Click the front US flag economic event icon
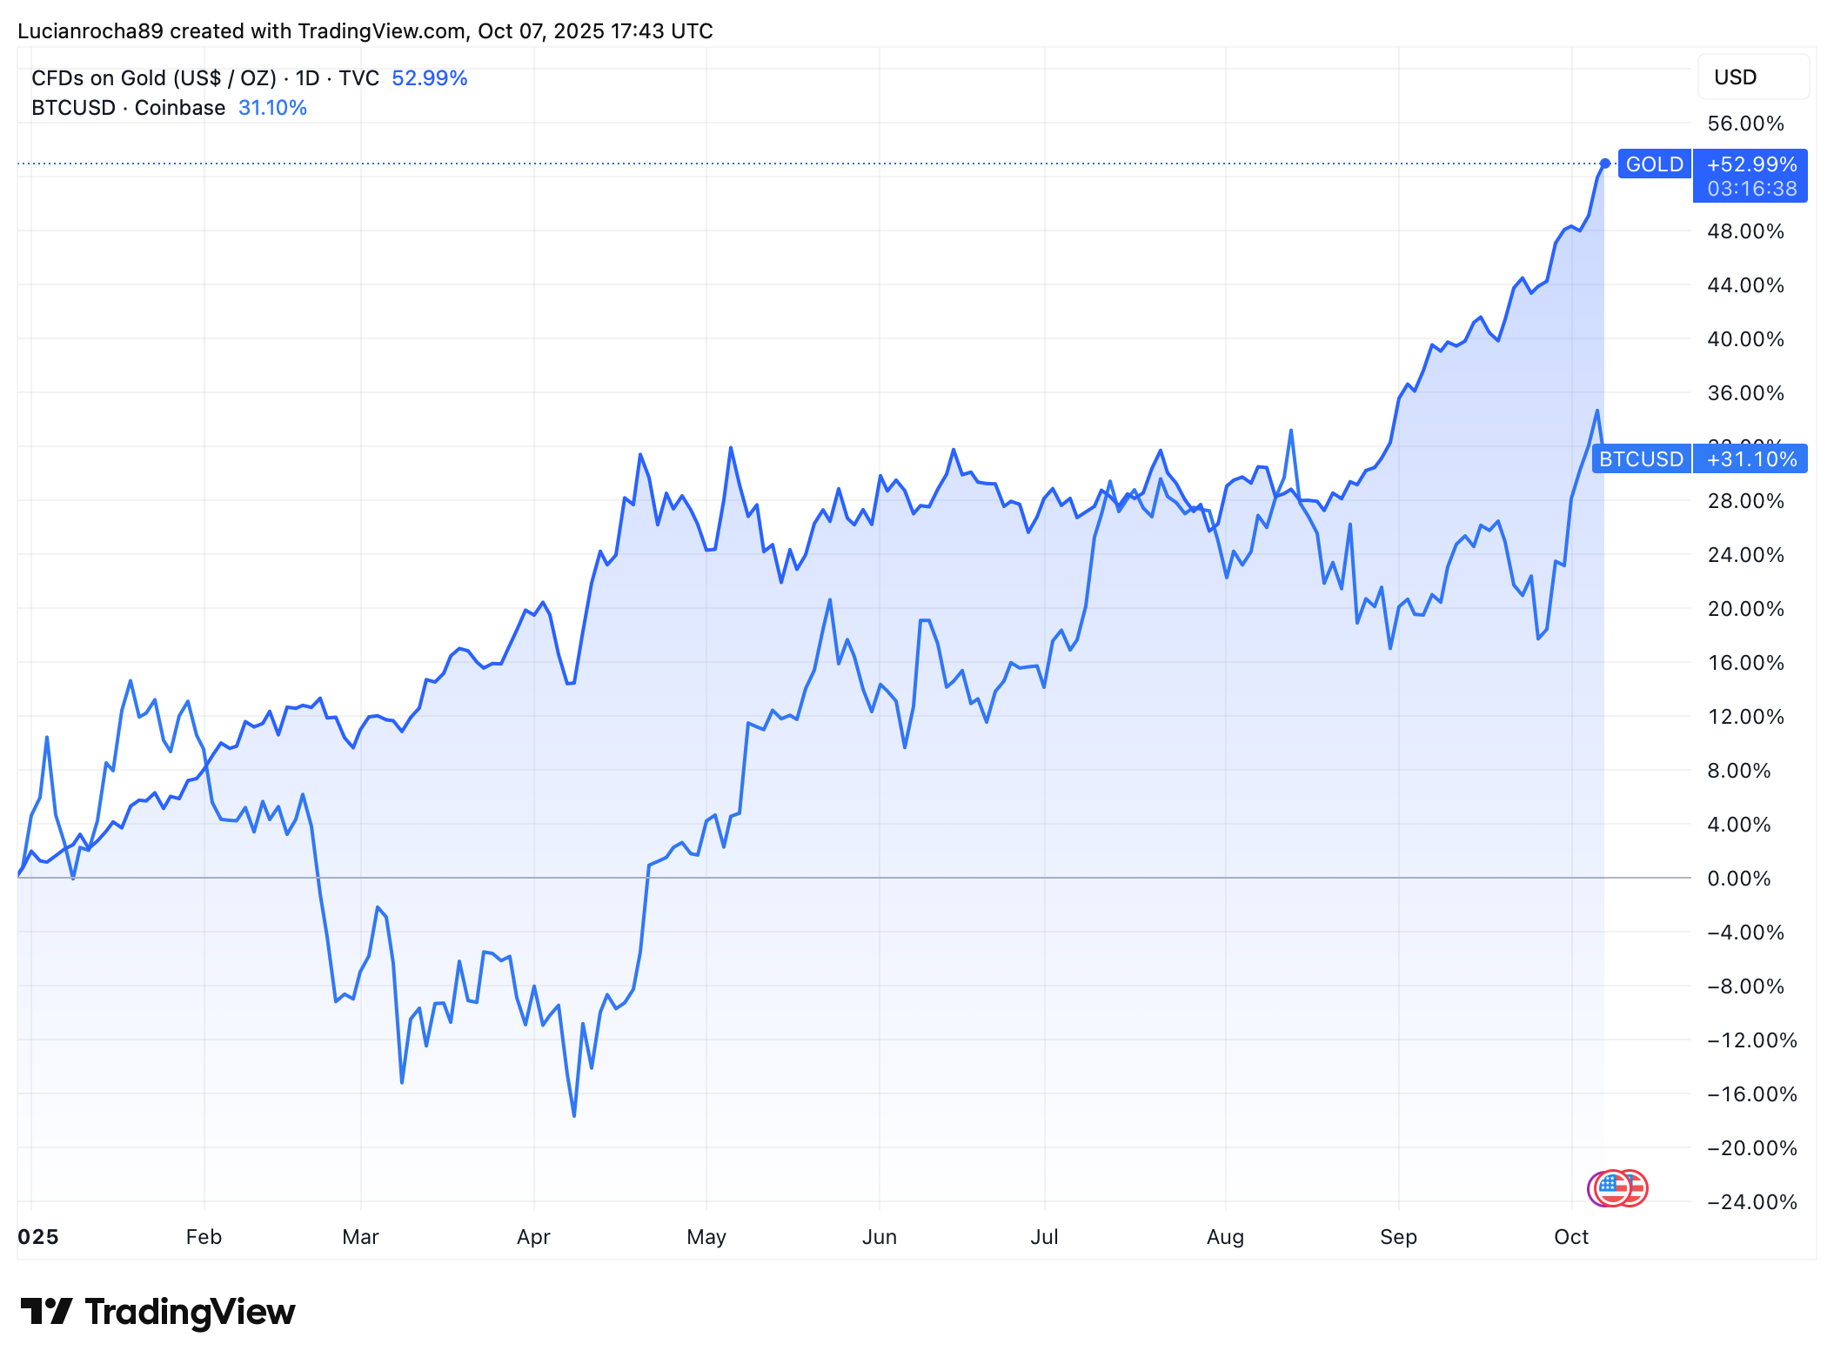Screen dimensions: 1834x1364 tap(1611, 1188)
